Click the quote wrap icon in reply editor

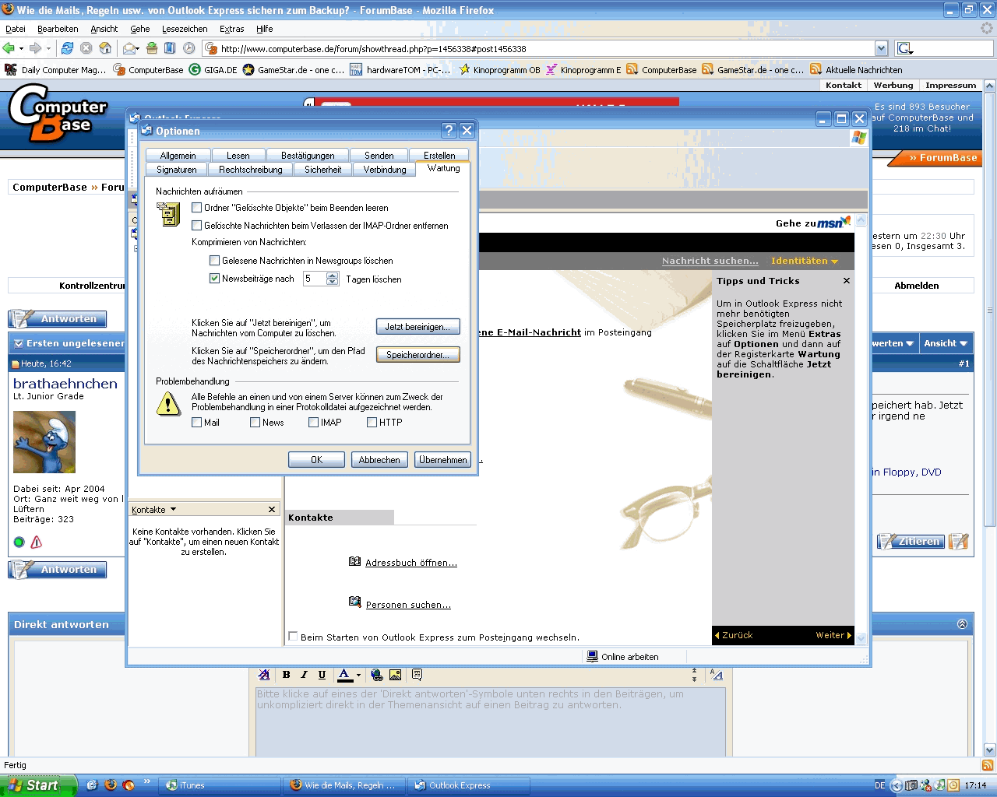(x=417, y=675)
